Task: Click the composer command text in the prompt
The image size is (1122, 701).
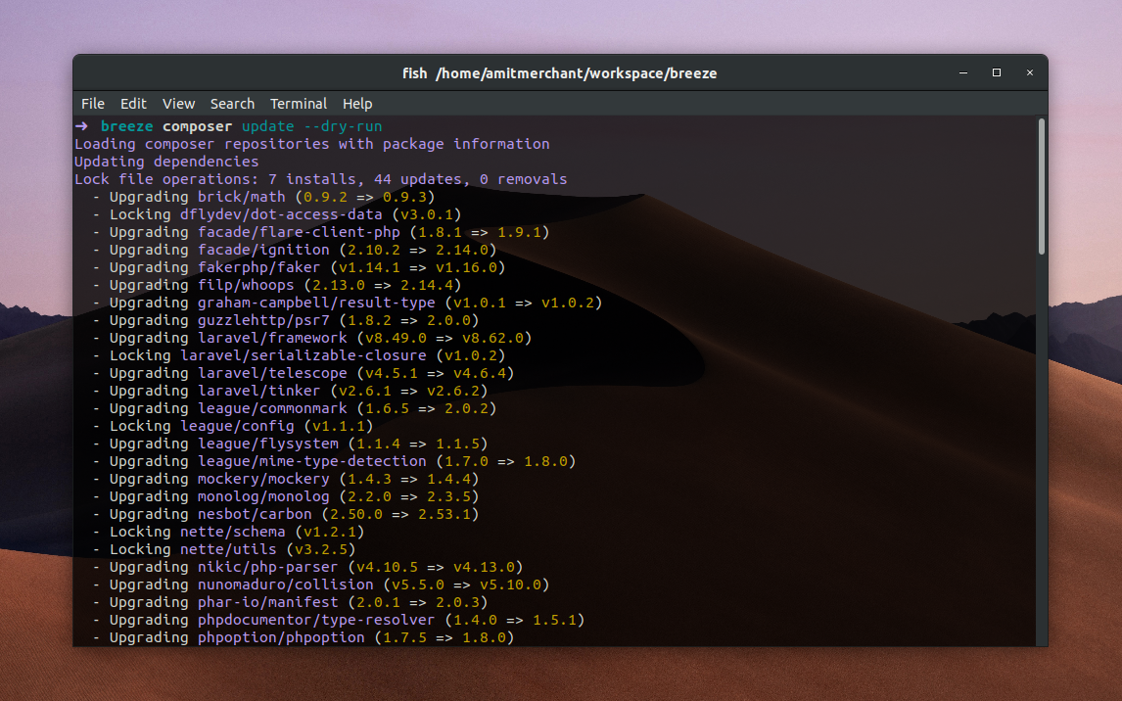Action: coord(196,125)
